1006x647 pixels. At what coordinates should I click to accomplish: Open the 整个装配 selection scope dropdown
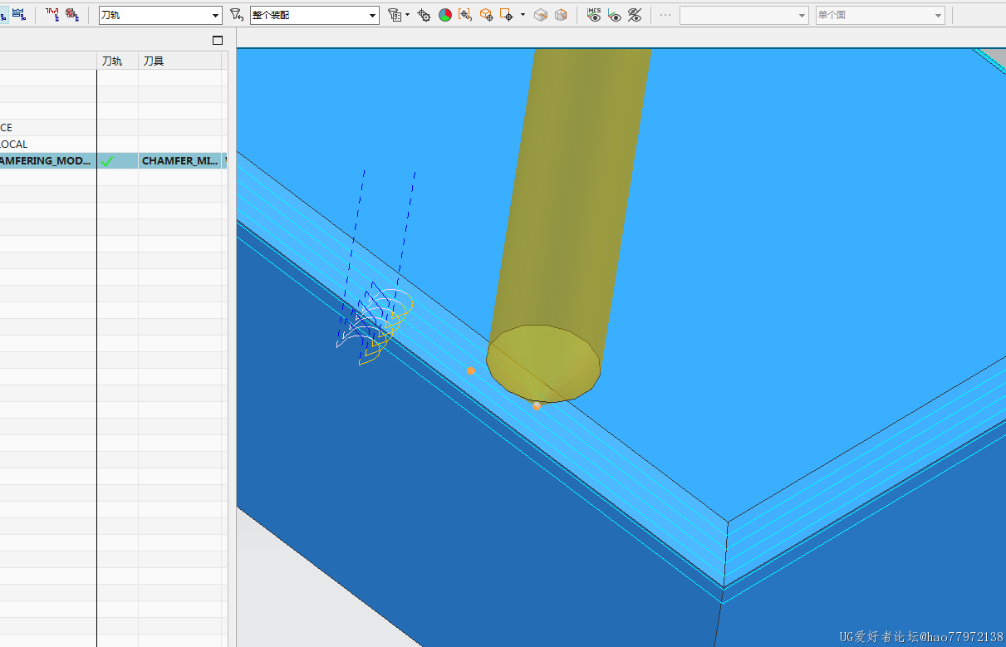click(314, 15)
